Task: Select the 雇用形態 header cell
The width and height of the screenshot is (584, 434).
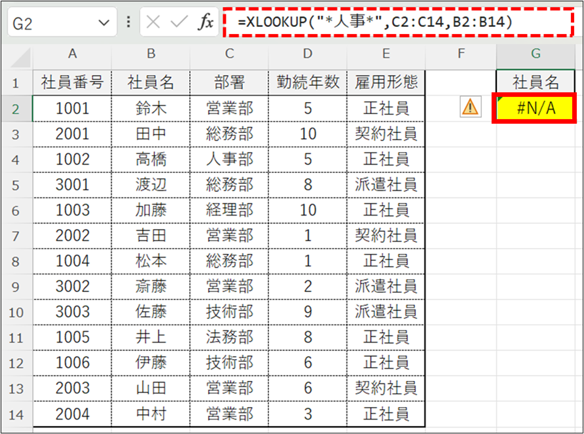Action: coord(386,82)
